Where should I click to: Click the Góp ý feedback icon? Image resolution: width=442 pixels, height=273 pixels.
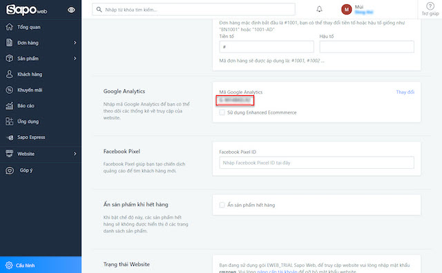10,170
